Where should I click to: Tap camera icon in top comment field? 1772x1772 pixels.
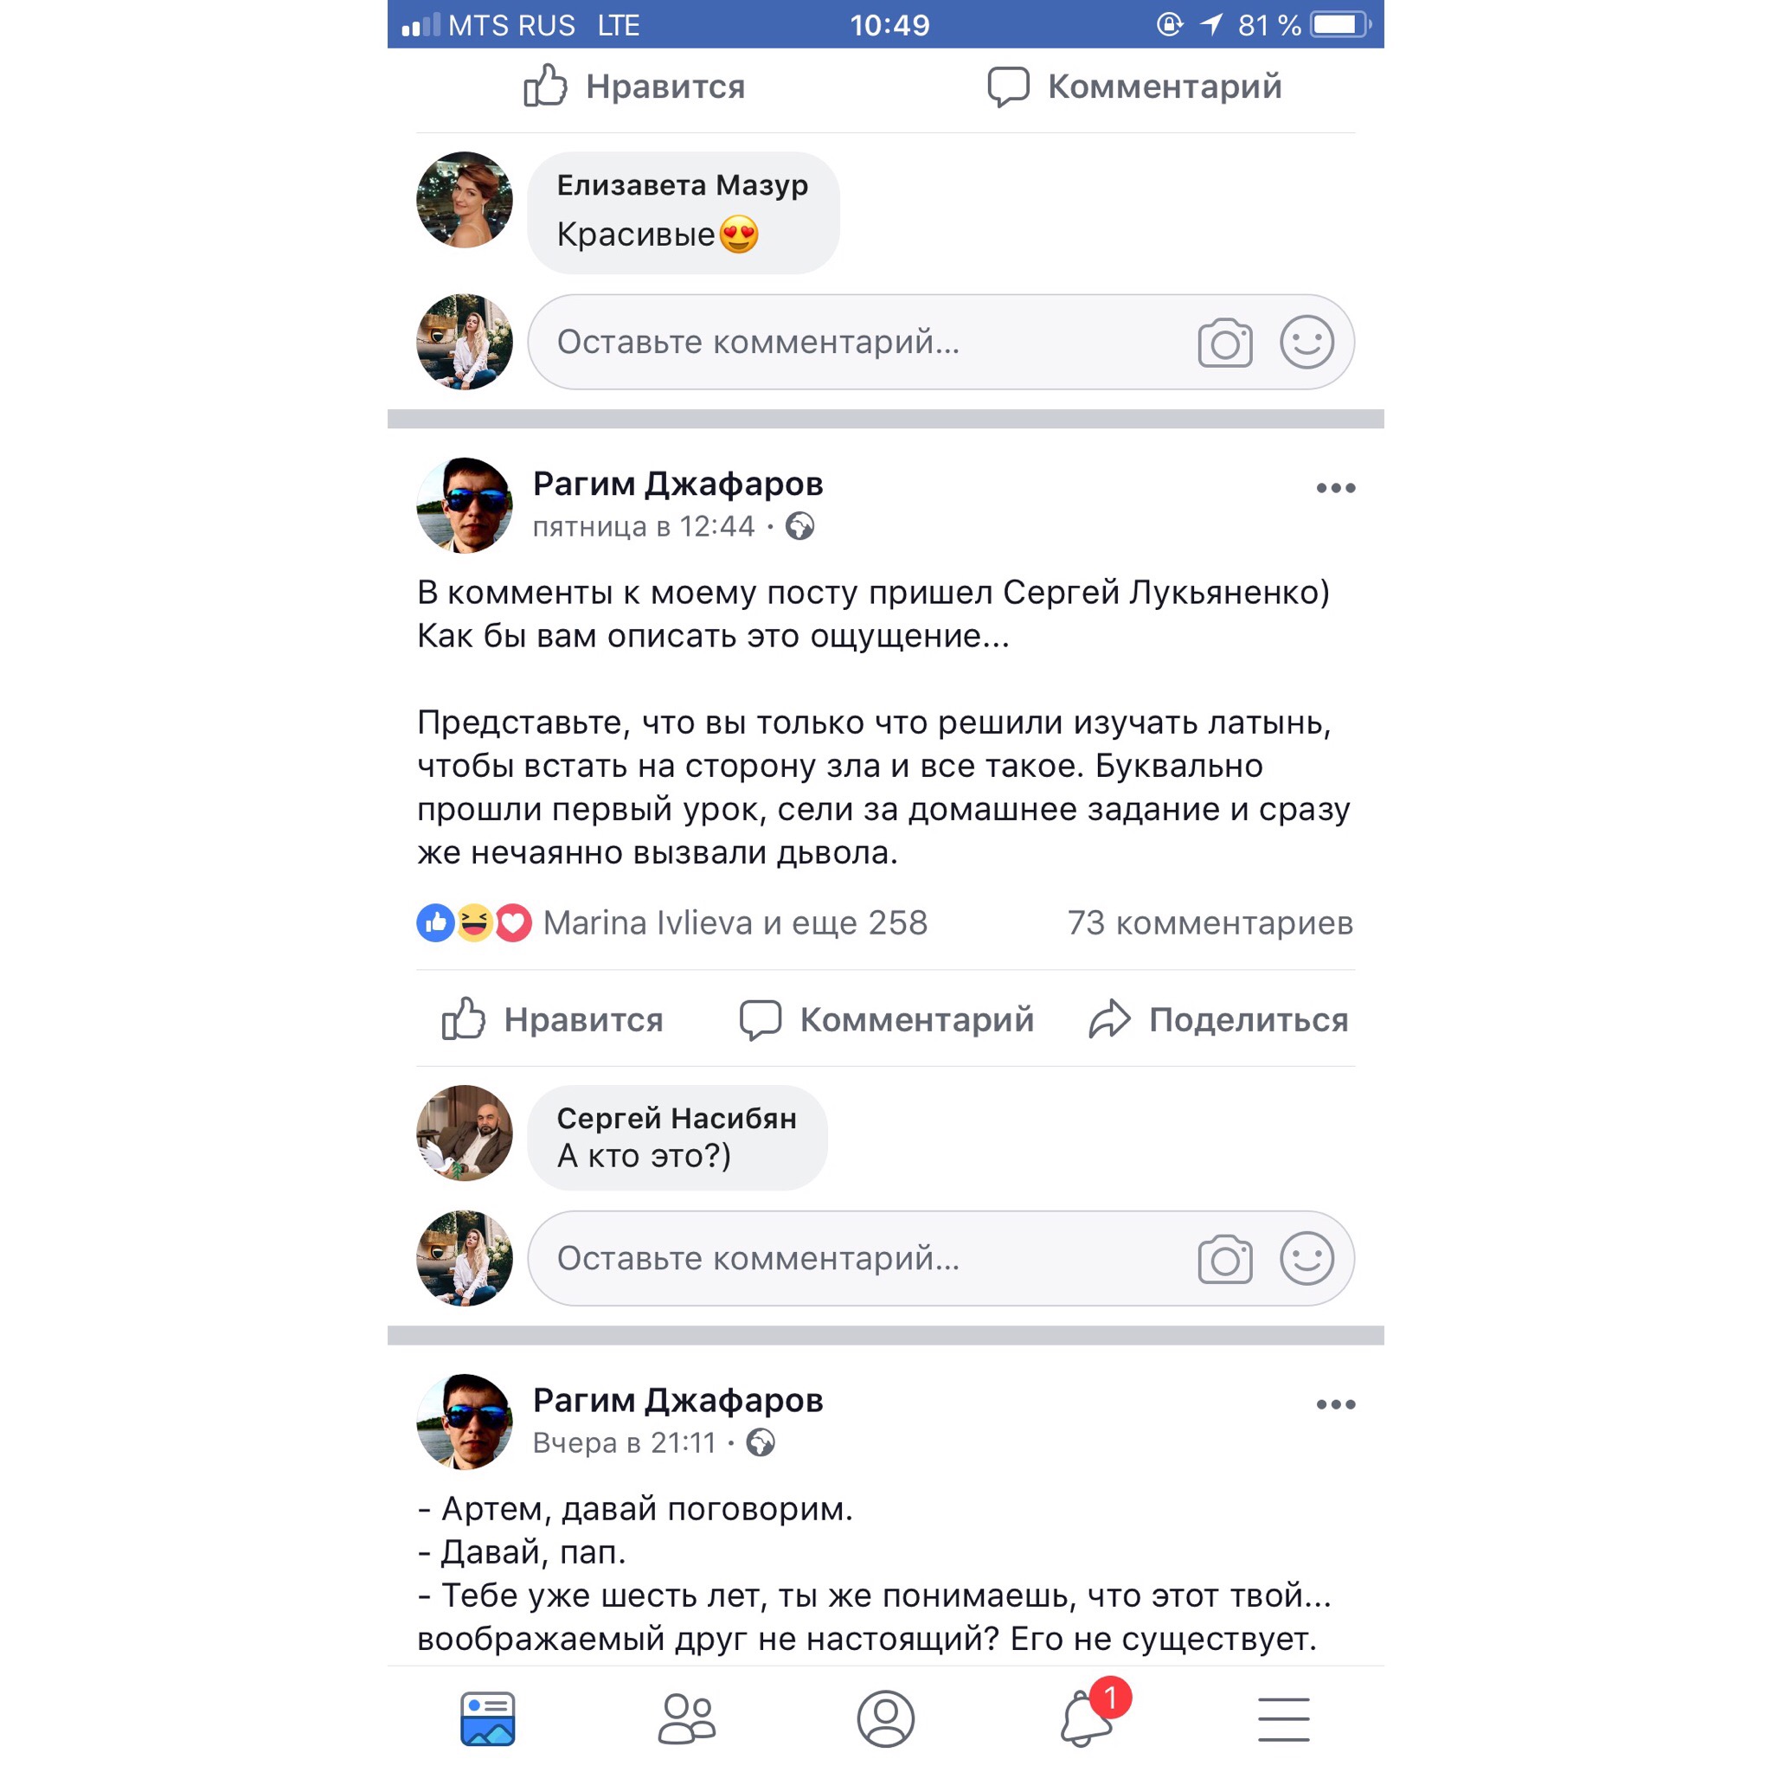(x=1224, y=342)
